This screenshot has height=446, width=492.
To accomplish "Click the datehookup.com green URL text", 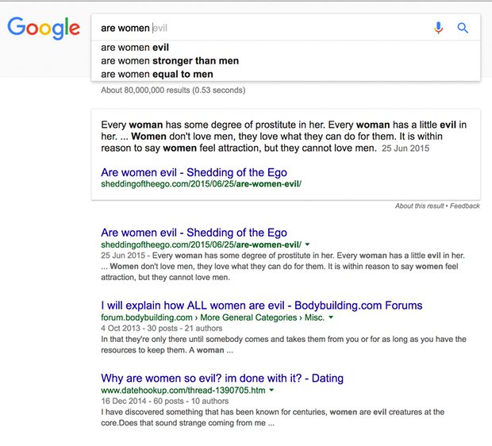I will point(183,391).
